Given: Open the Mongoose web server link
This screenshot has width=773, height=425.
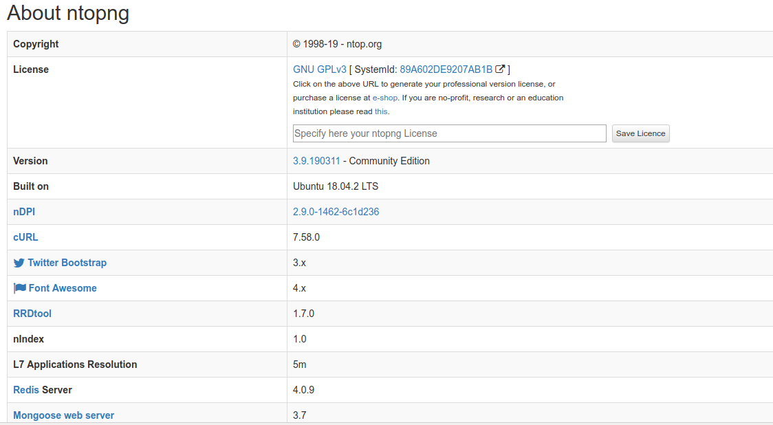Looking at the screenshot, I should 63,415.
